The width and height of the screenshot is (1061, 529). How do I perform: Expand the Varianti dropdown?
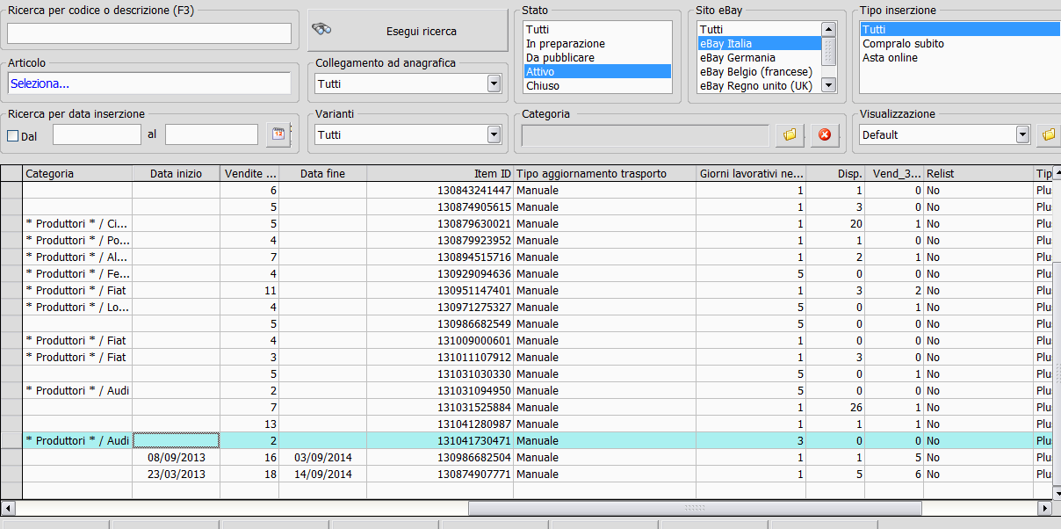pyautogui.click(x=494, y=134)
